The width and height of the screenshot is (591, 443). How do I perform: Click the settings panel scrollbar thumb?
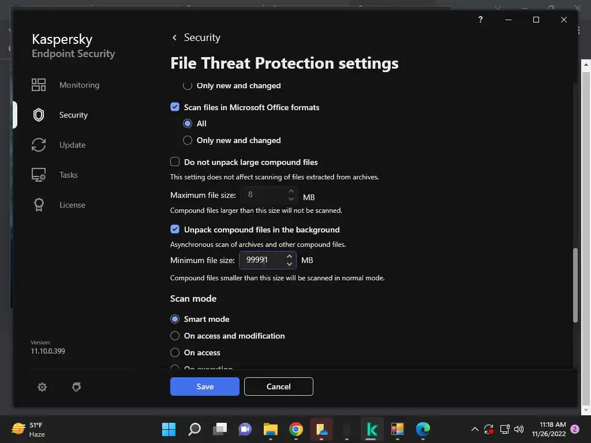[575, 285]
